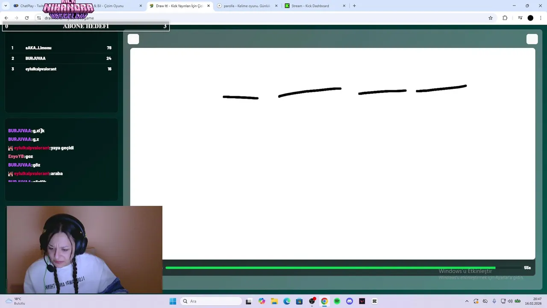Close the parolla tab

tap(276, 6)
